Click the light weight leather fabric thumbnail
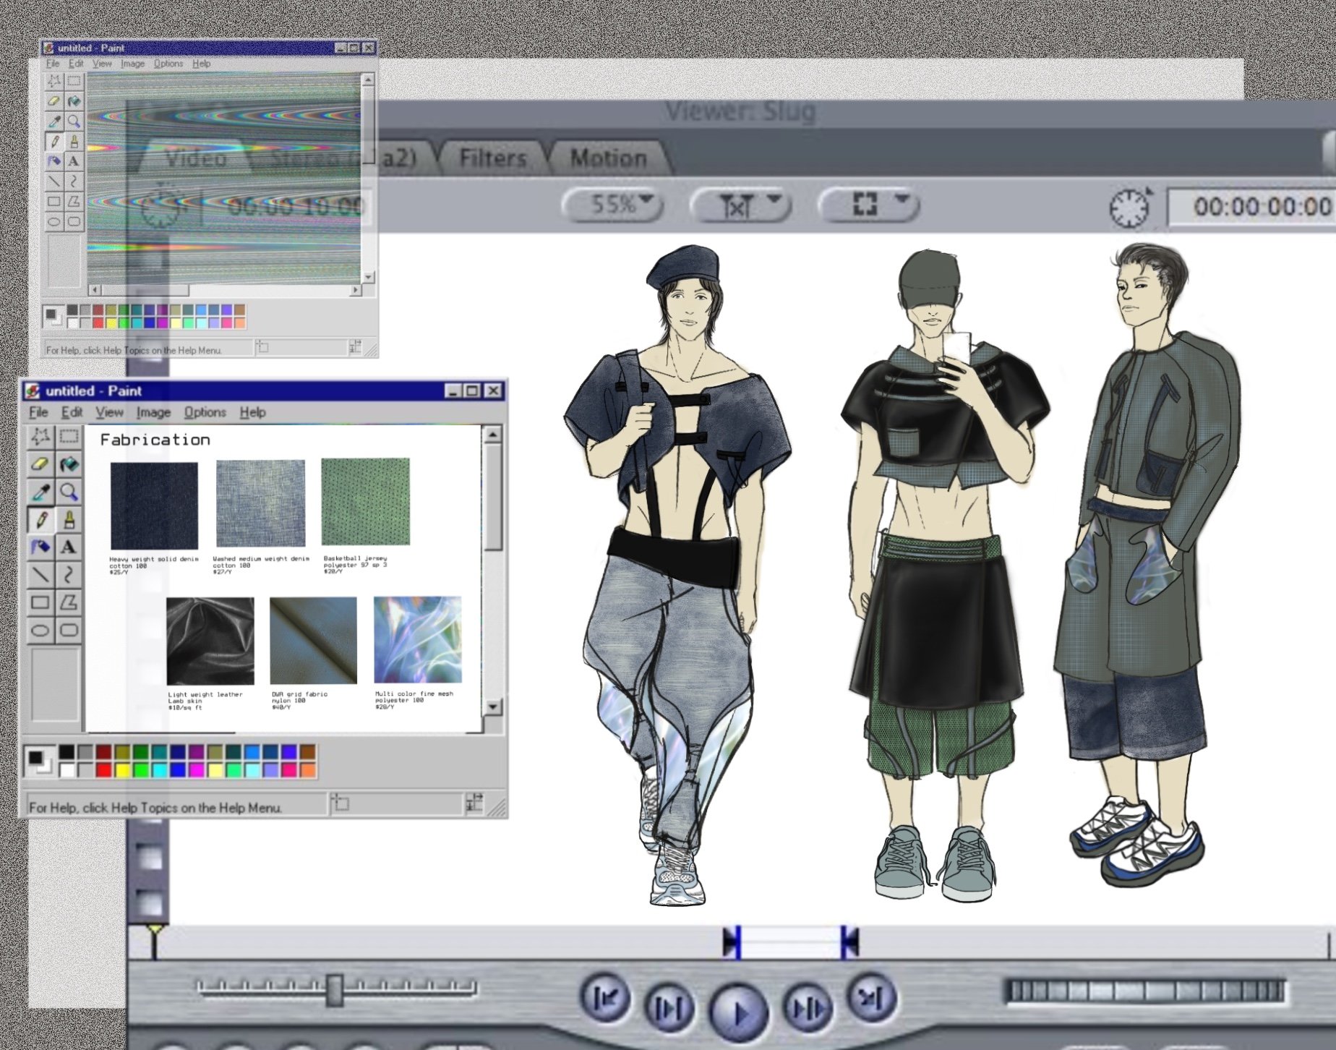The width and height of the screenshot is (1336, 1050). pos(210,641)
